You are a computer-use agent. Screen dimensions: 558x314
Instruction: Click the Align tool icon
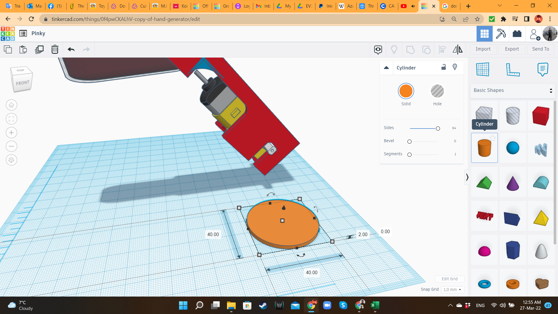442,49
